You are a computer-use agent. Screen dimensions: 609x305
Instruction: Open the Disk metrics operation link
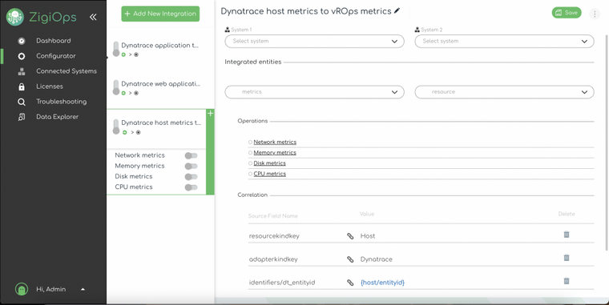tap(269, 163)
